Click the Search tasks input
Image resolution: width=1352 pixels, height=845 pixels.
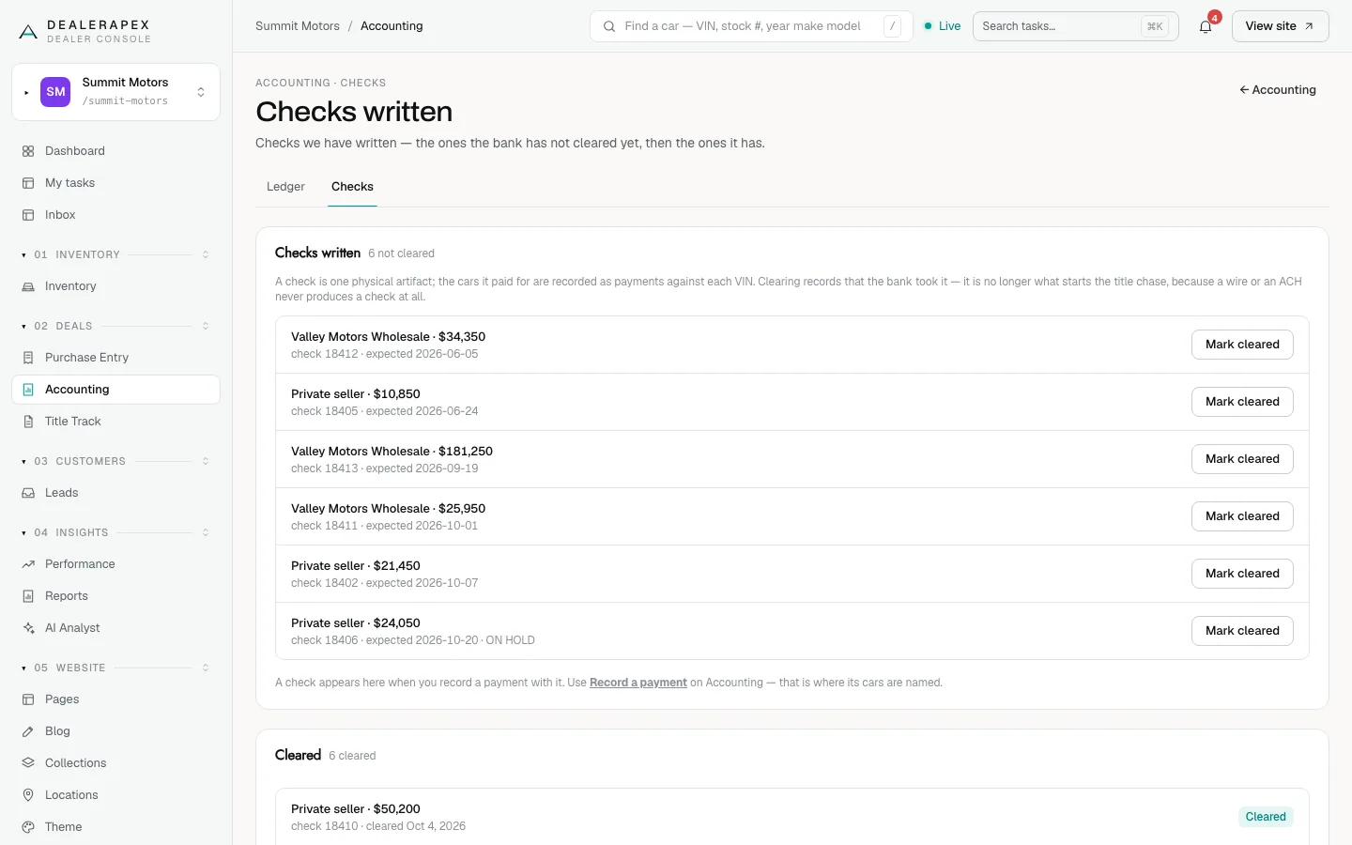click(x=1075, y=26)
